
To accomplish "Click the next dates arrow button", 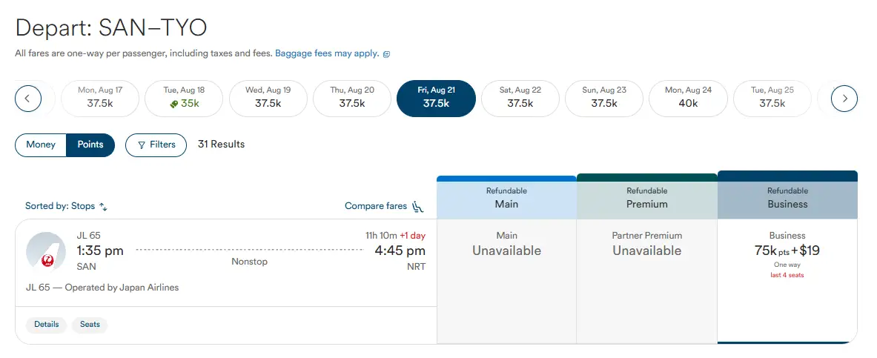I will pyautogui.click(x=844, y=98).
